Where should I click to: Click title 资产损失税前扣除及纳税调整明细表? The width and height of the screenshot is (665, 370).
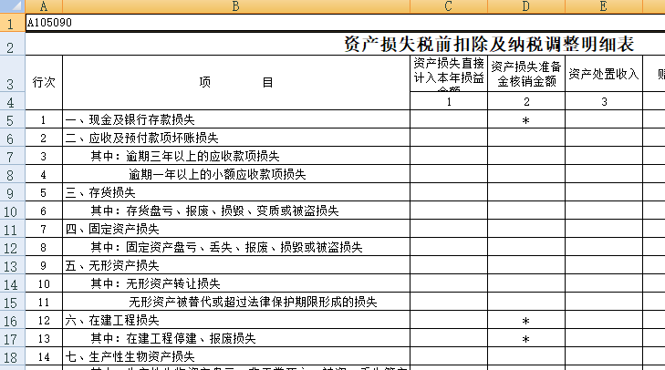[489, 44]
